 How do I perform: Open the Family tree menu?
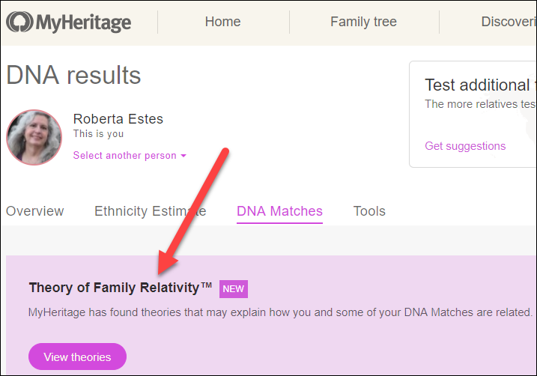click(363, 22)
